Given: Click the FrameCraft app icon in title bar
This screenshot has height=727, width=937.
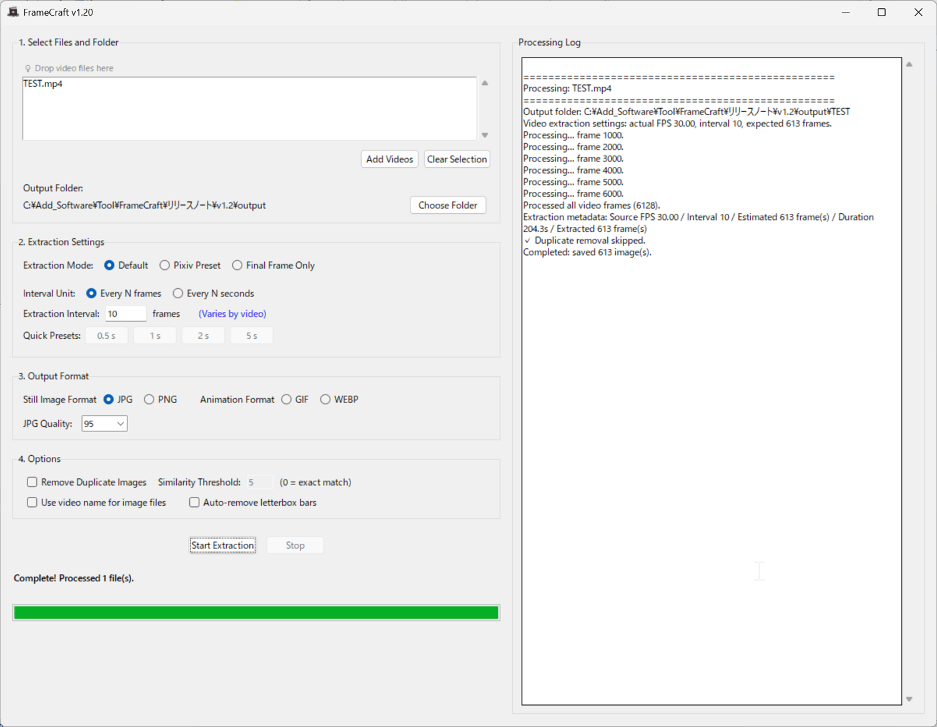Looking at the screenshot, I should point(12,12).
